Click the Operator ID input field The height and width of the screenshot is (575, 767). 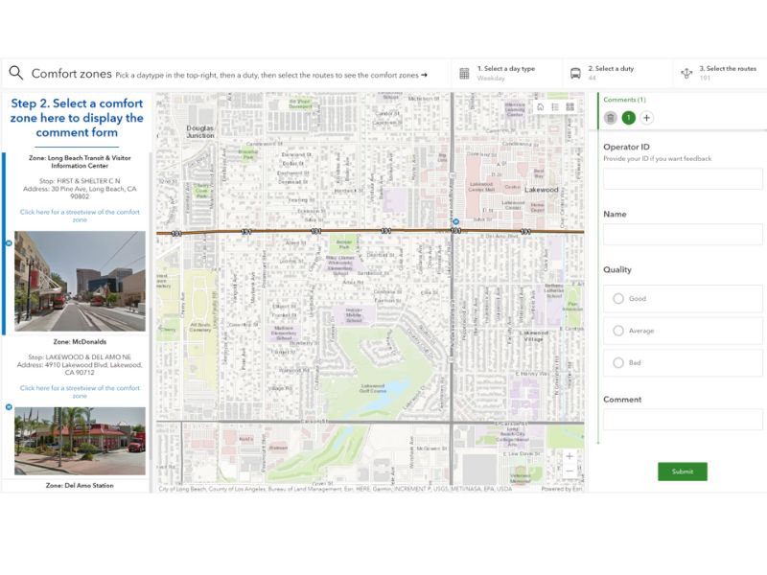[x=683, y=179]
